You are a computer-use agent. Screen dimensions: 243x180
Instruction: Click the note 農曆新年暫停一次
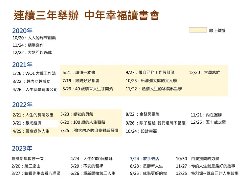(28, 159)
